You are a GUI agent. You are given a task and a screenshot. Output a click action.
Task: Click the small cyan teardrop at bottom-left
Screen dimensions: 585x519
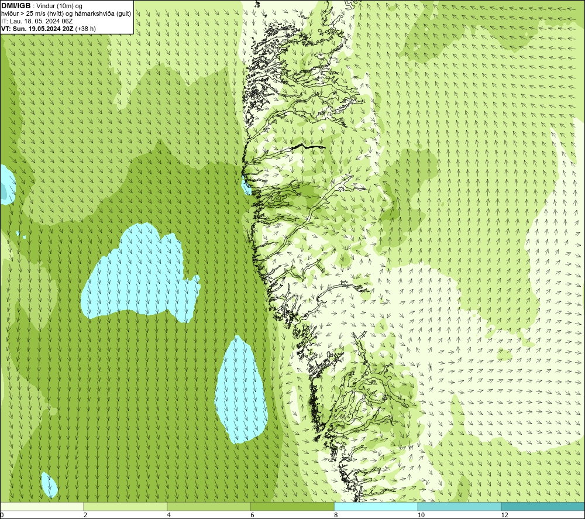tap(49, 484)
